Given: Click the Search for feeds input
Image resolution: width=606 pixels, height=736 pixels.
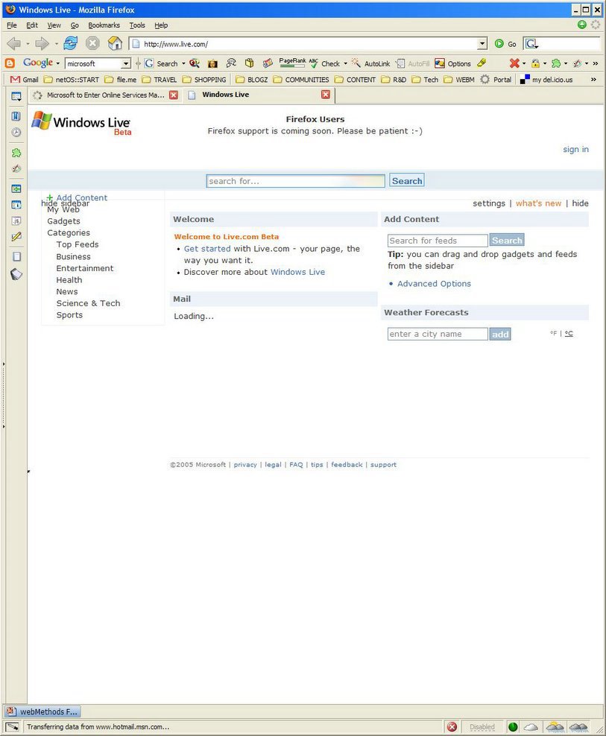Looking at the screenshot, I should click(438, 241).
